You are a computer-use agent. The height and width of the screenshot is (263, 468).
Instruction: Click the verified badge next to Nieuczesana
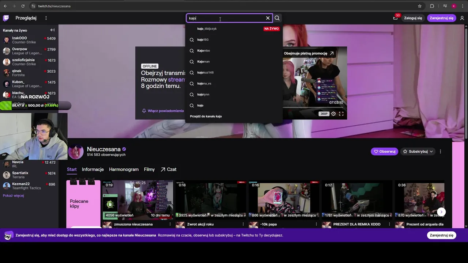coord(124,149)
